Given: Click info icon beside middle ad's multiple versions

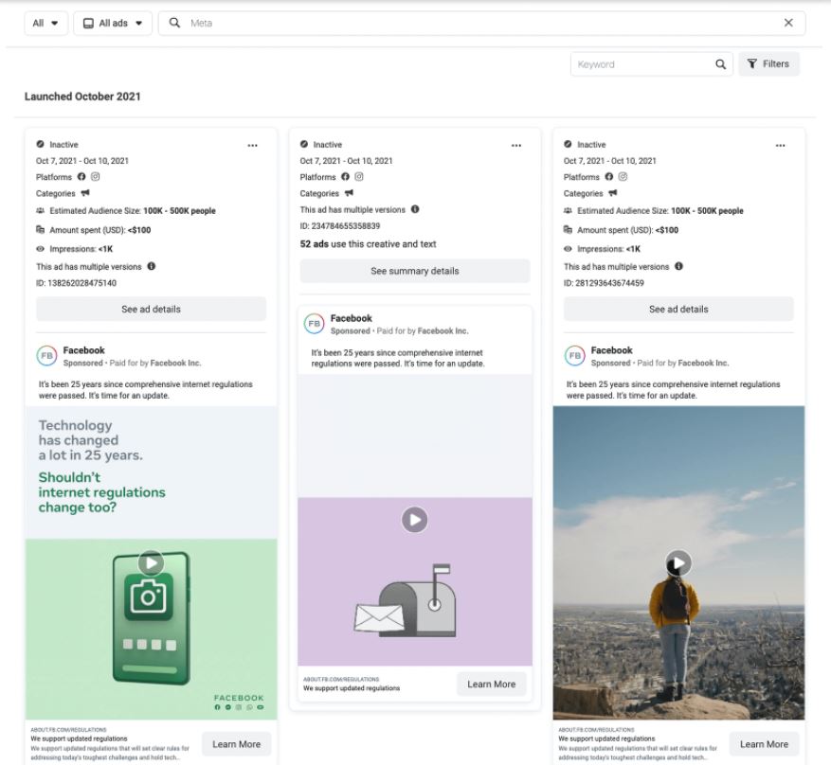Looking at the screenshot, I should click(415, 209).
